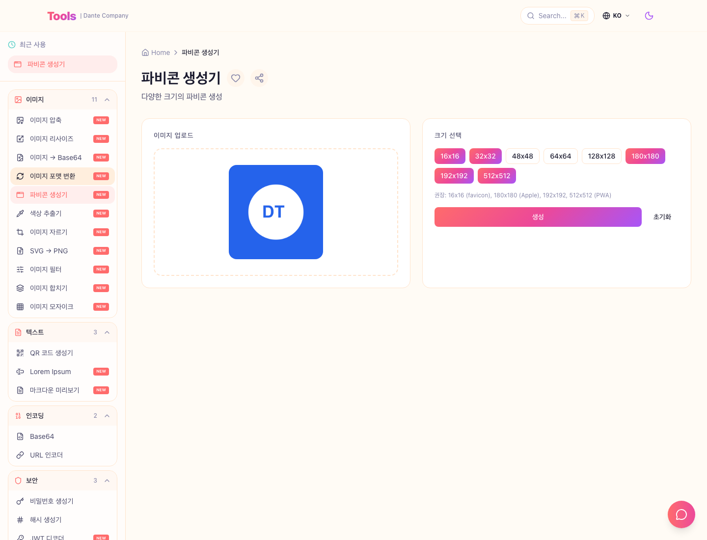Click the 이미지 자르기 crop icon
Screen dimensions: 707x540
(20, 232)
